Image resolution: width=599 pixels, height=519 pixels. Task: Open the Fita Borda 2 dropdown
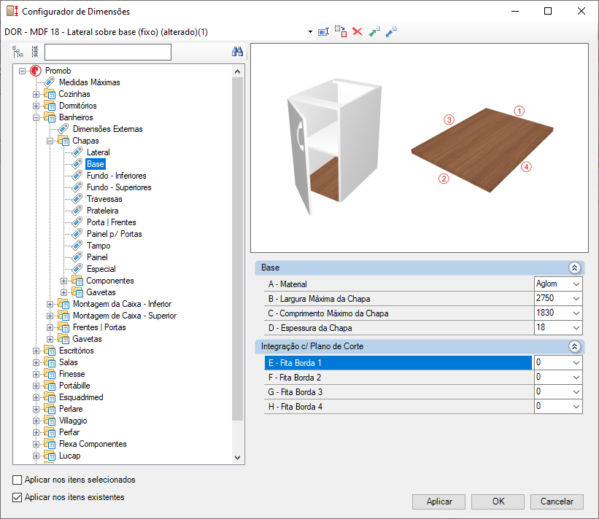click(x=576, y=377)
